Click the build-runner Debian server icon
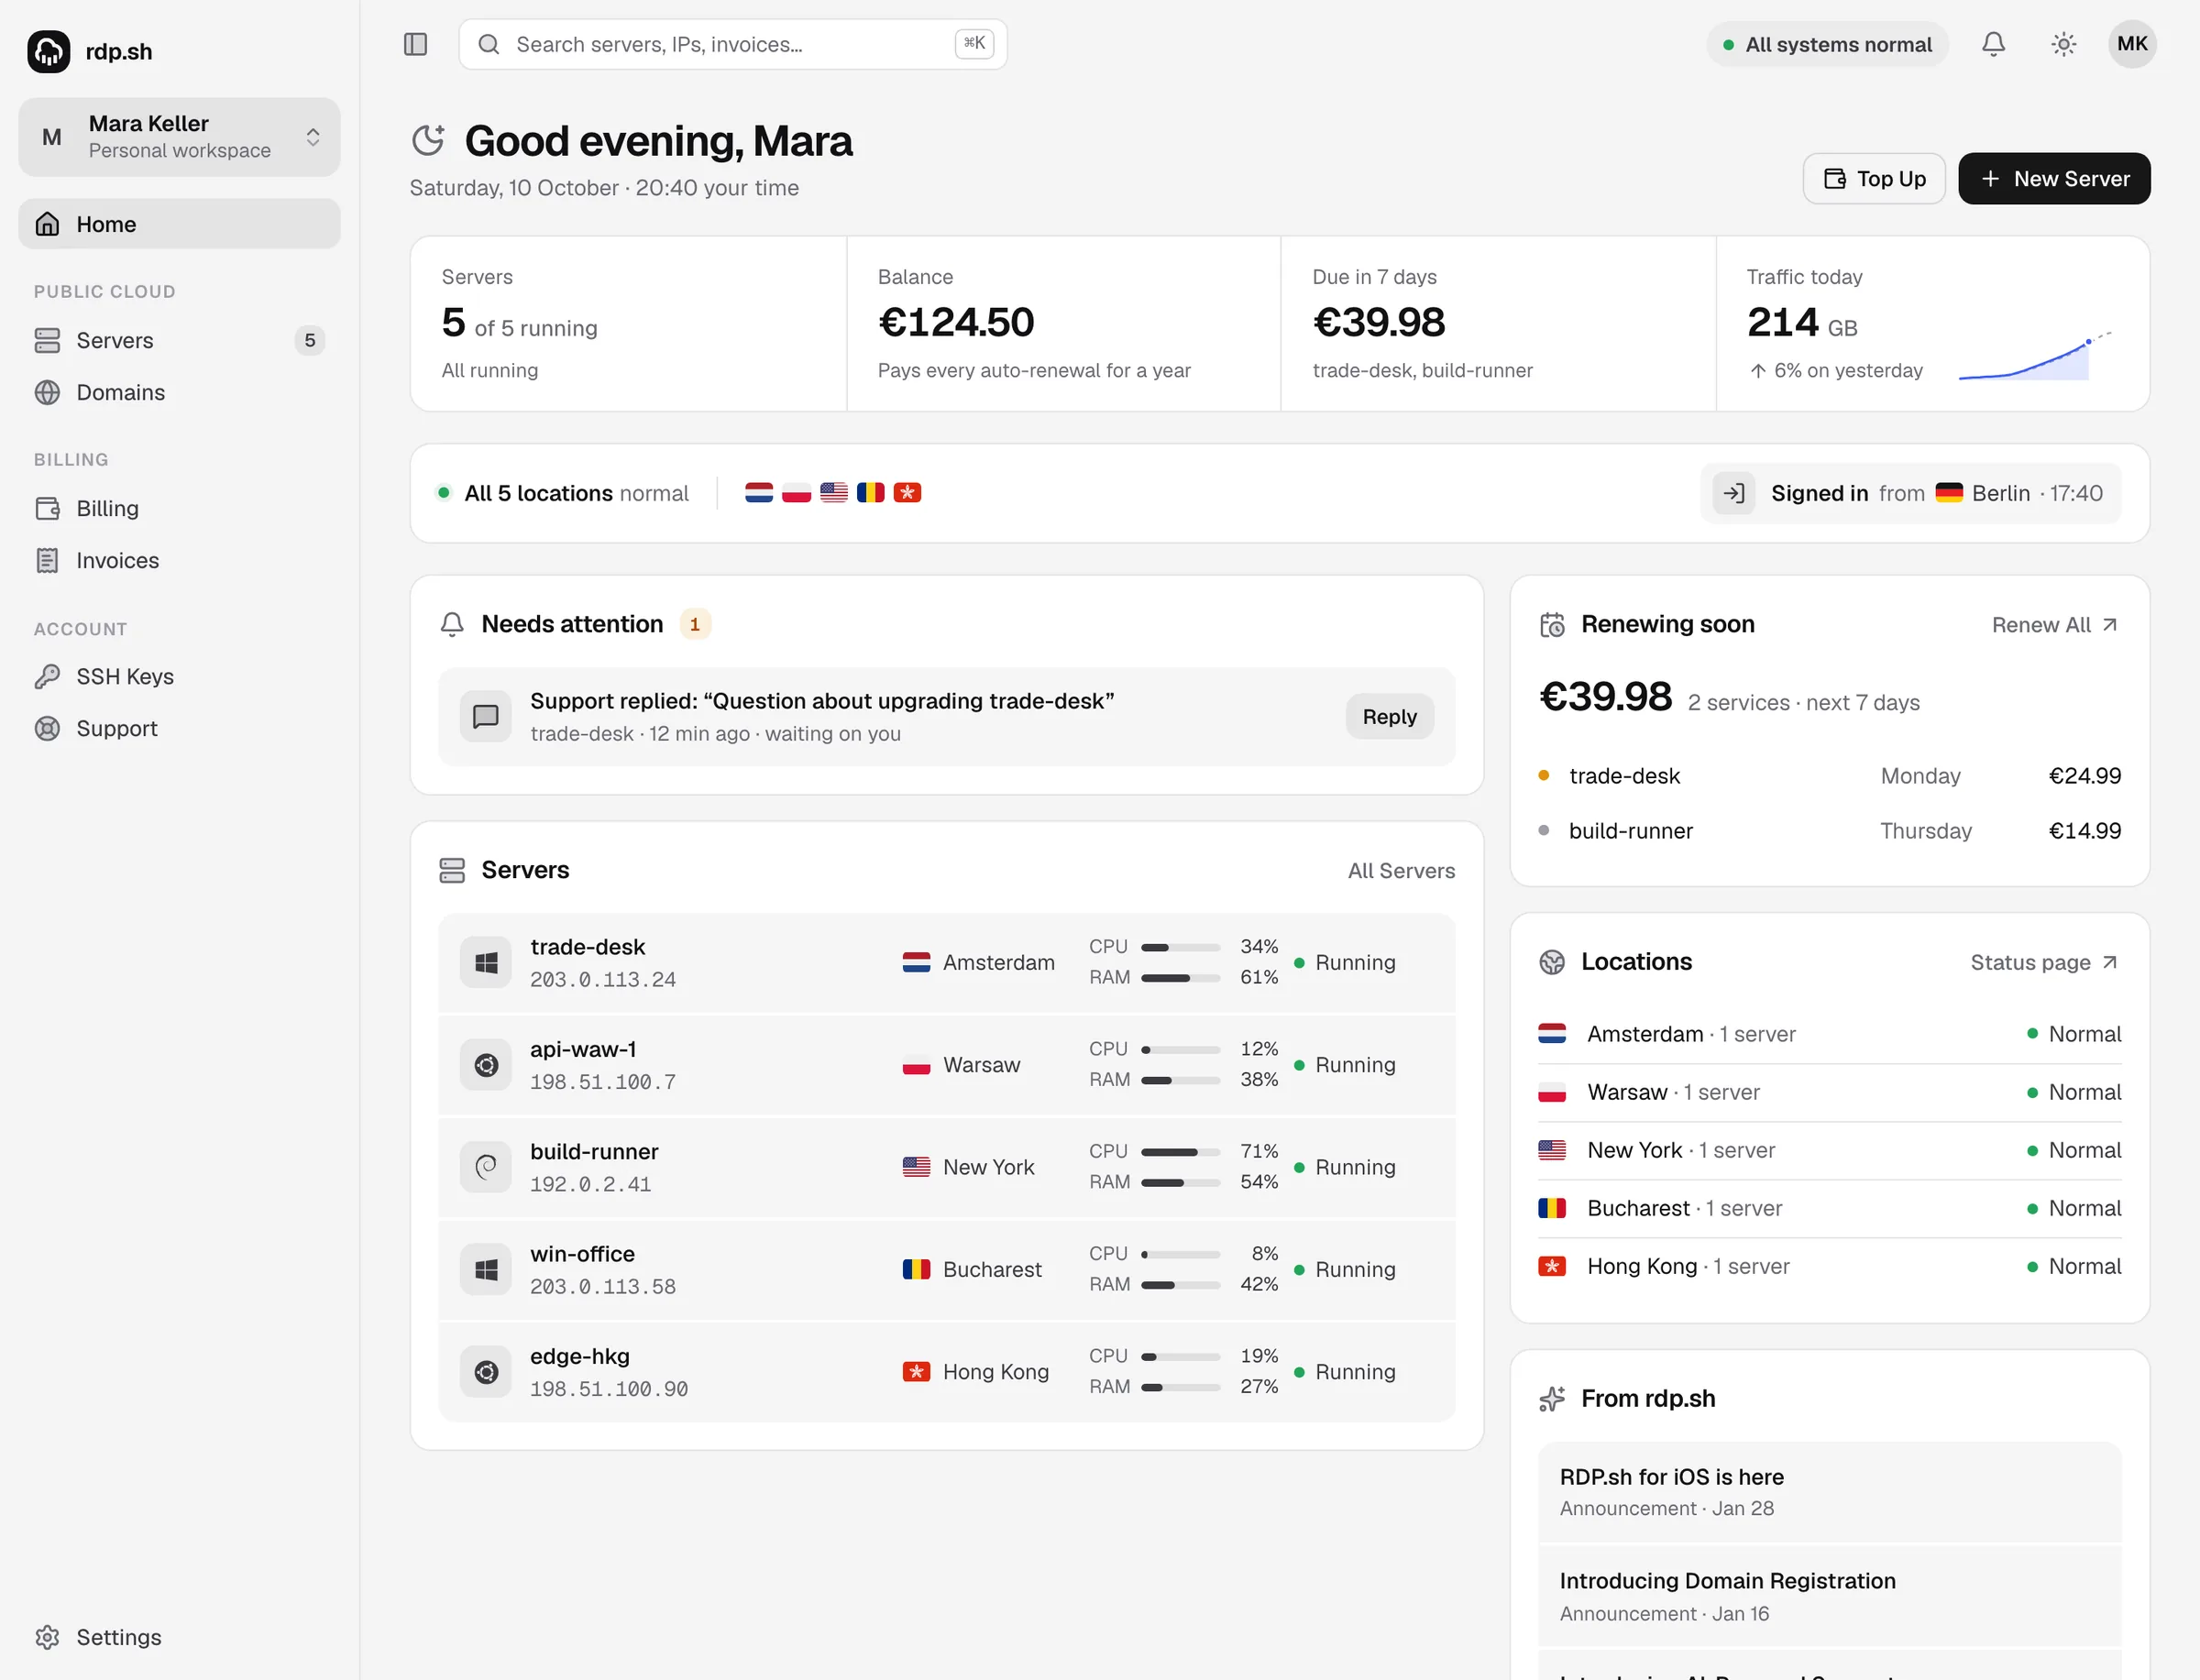 tap(486, 1167)
